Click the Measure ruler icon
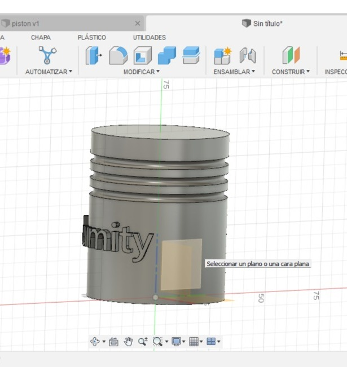This screenshot has height=367, width=347. (x=343, y=55)
